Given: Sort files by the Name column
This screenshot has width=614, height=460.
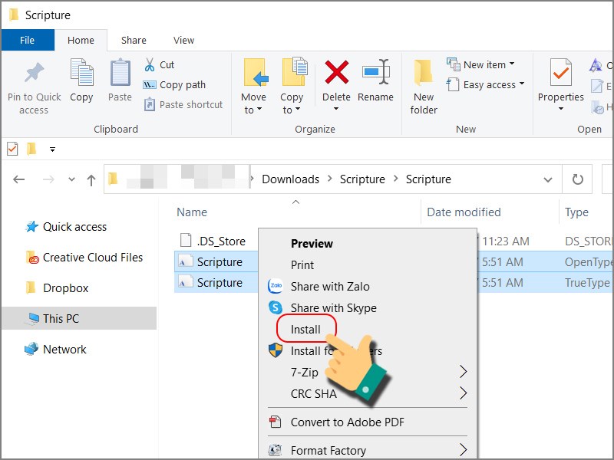Looking at the screenshot, I should [x=192, y=212].
